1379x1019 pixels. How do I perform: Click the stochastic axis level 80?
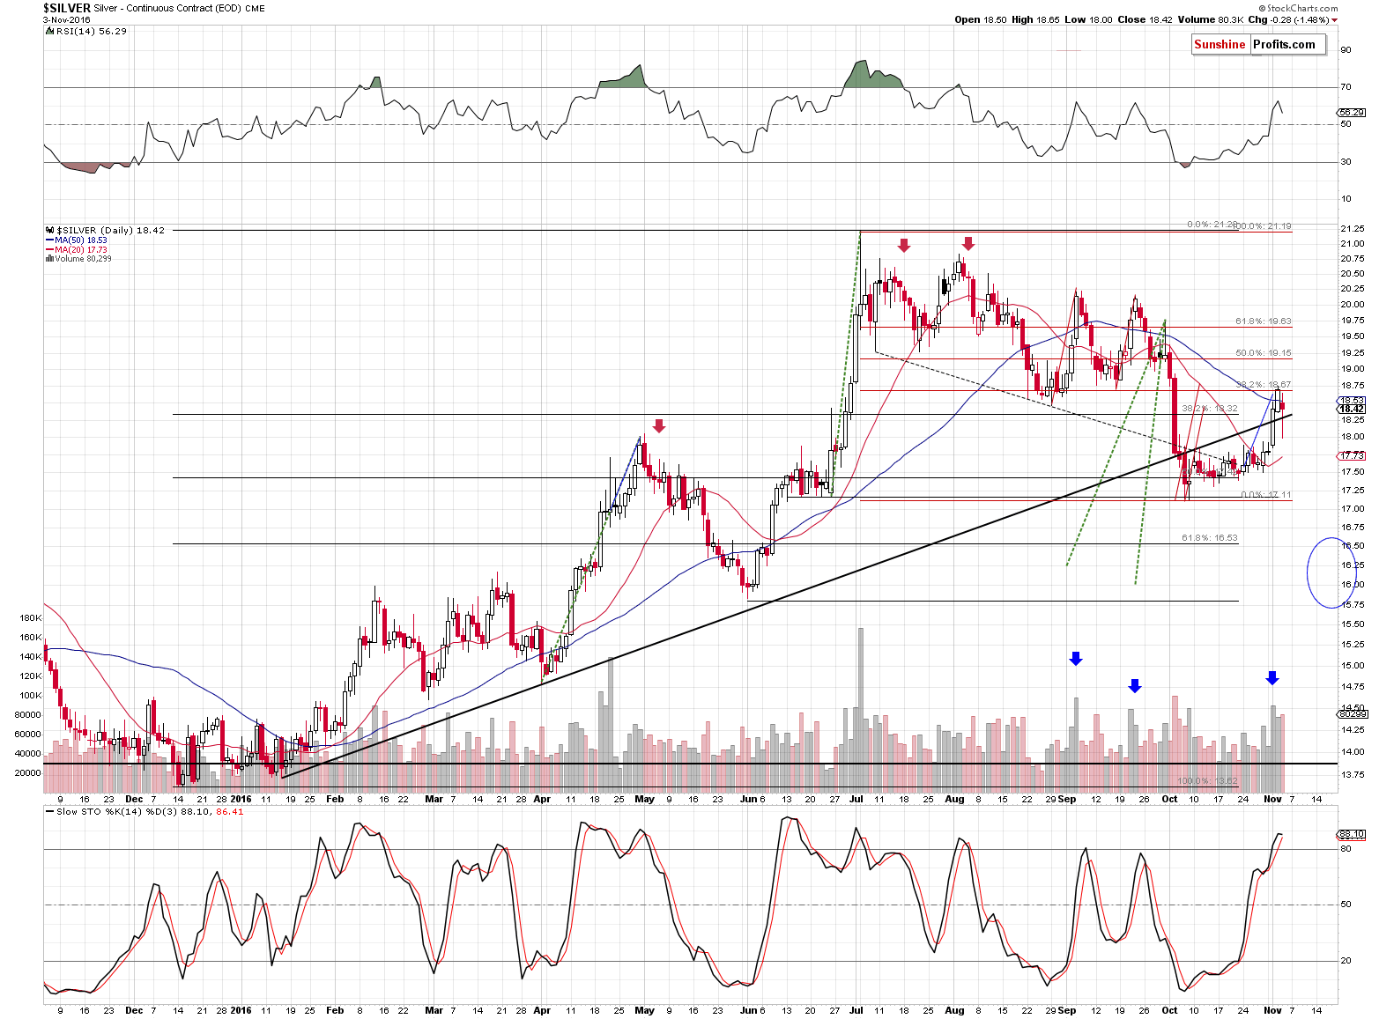click(x=1346, y=849)
